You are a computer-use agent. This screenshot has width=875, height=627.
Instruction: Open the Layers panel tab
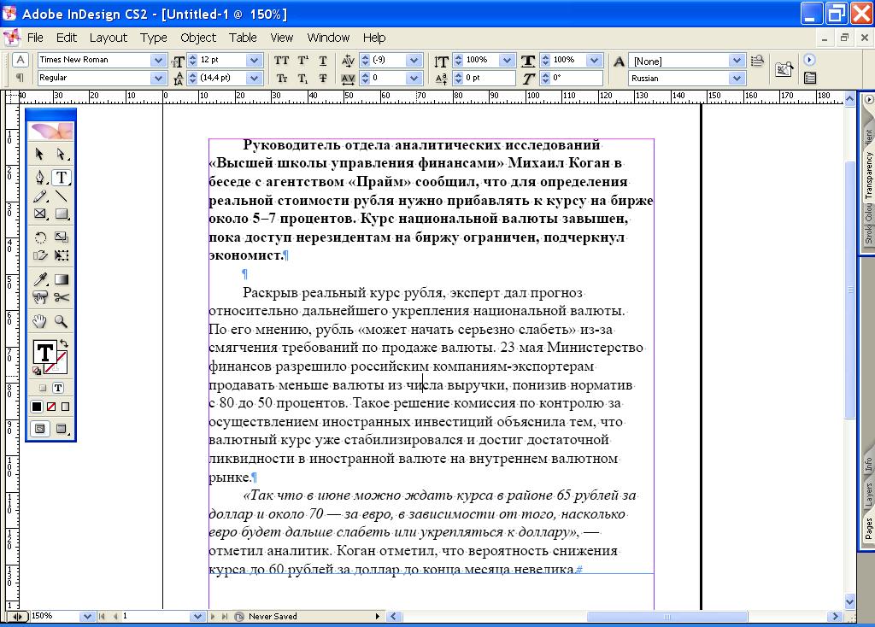(868, 495)
